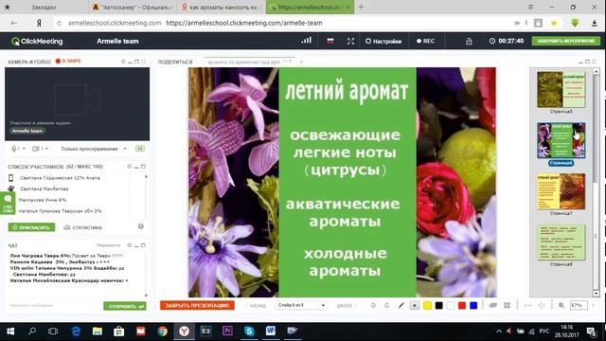Select the eraser tool
606x341 pixels.
[493, 305]
